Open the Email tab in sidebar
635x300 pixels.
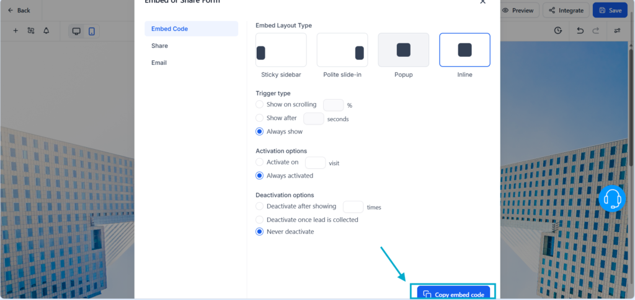coord(159,62)
